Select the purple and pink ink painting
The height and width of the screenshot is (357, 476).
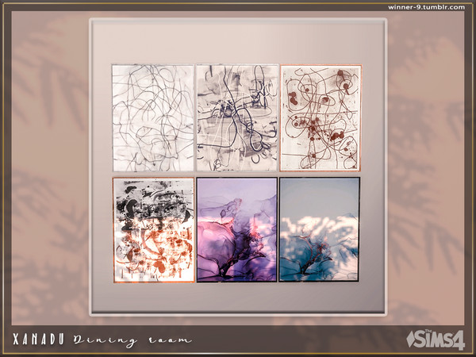coord(237,230)
